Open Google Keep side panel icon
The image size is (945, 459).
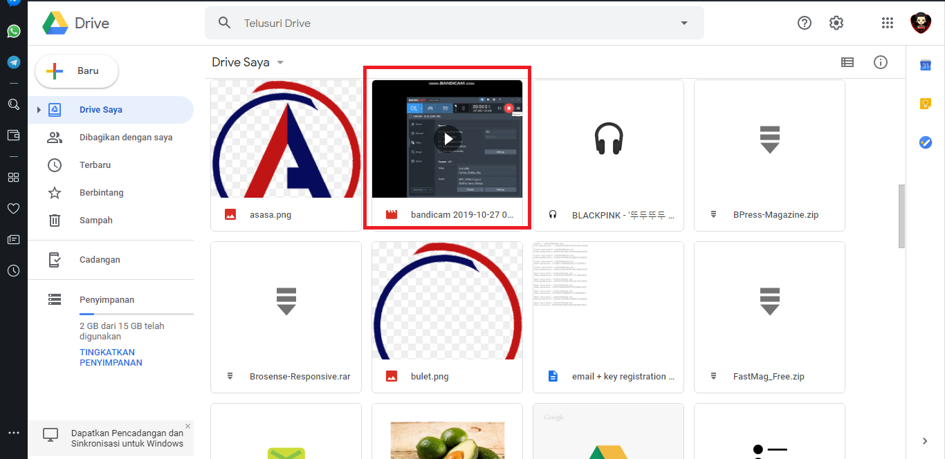click(926, 104)
